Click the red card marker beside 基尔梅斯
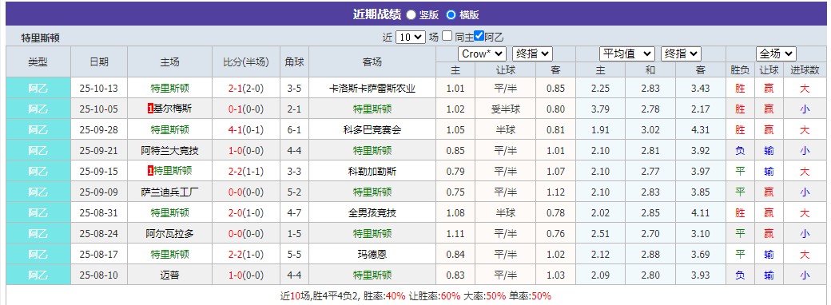The width and height of the screenshot is (831, 305). [150, 109]
